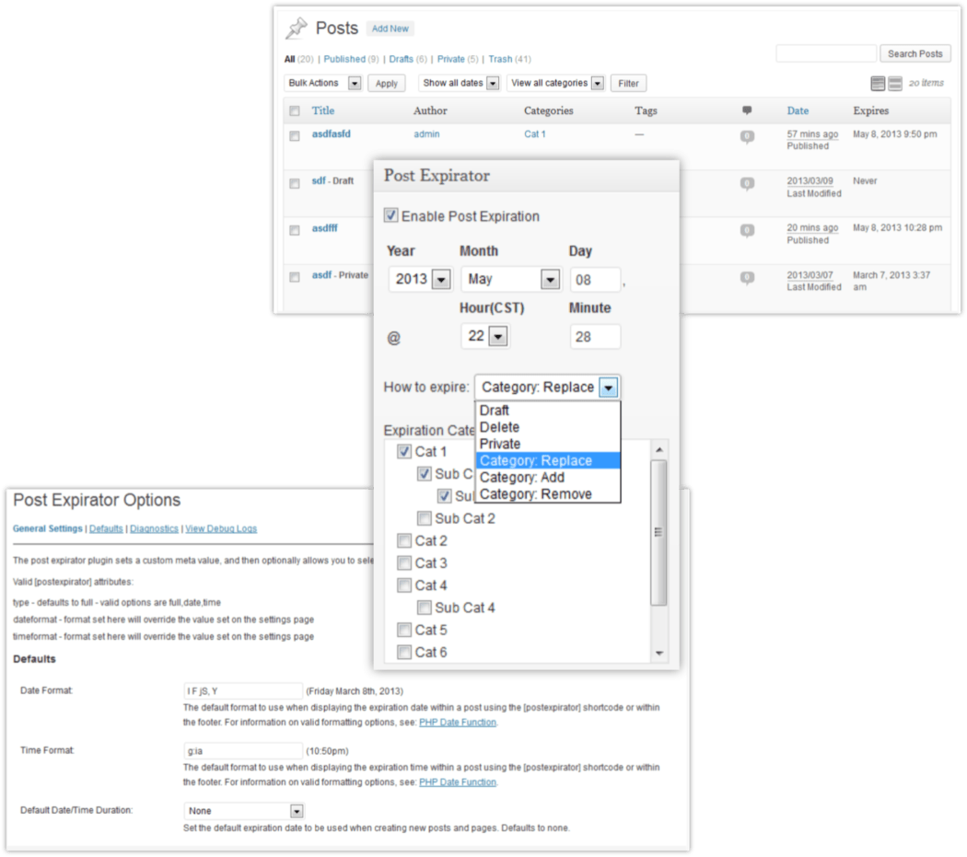Open Trash posts link
This screenshot has width=967, height=857.
click(500, 59)
